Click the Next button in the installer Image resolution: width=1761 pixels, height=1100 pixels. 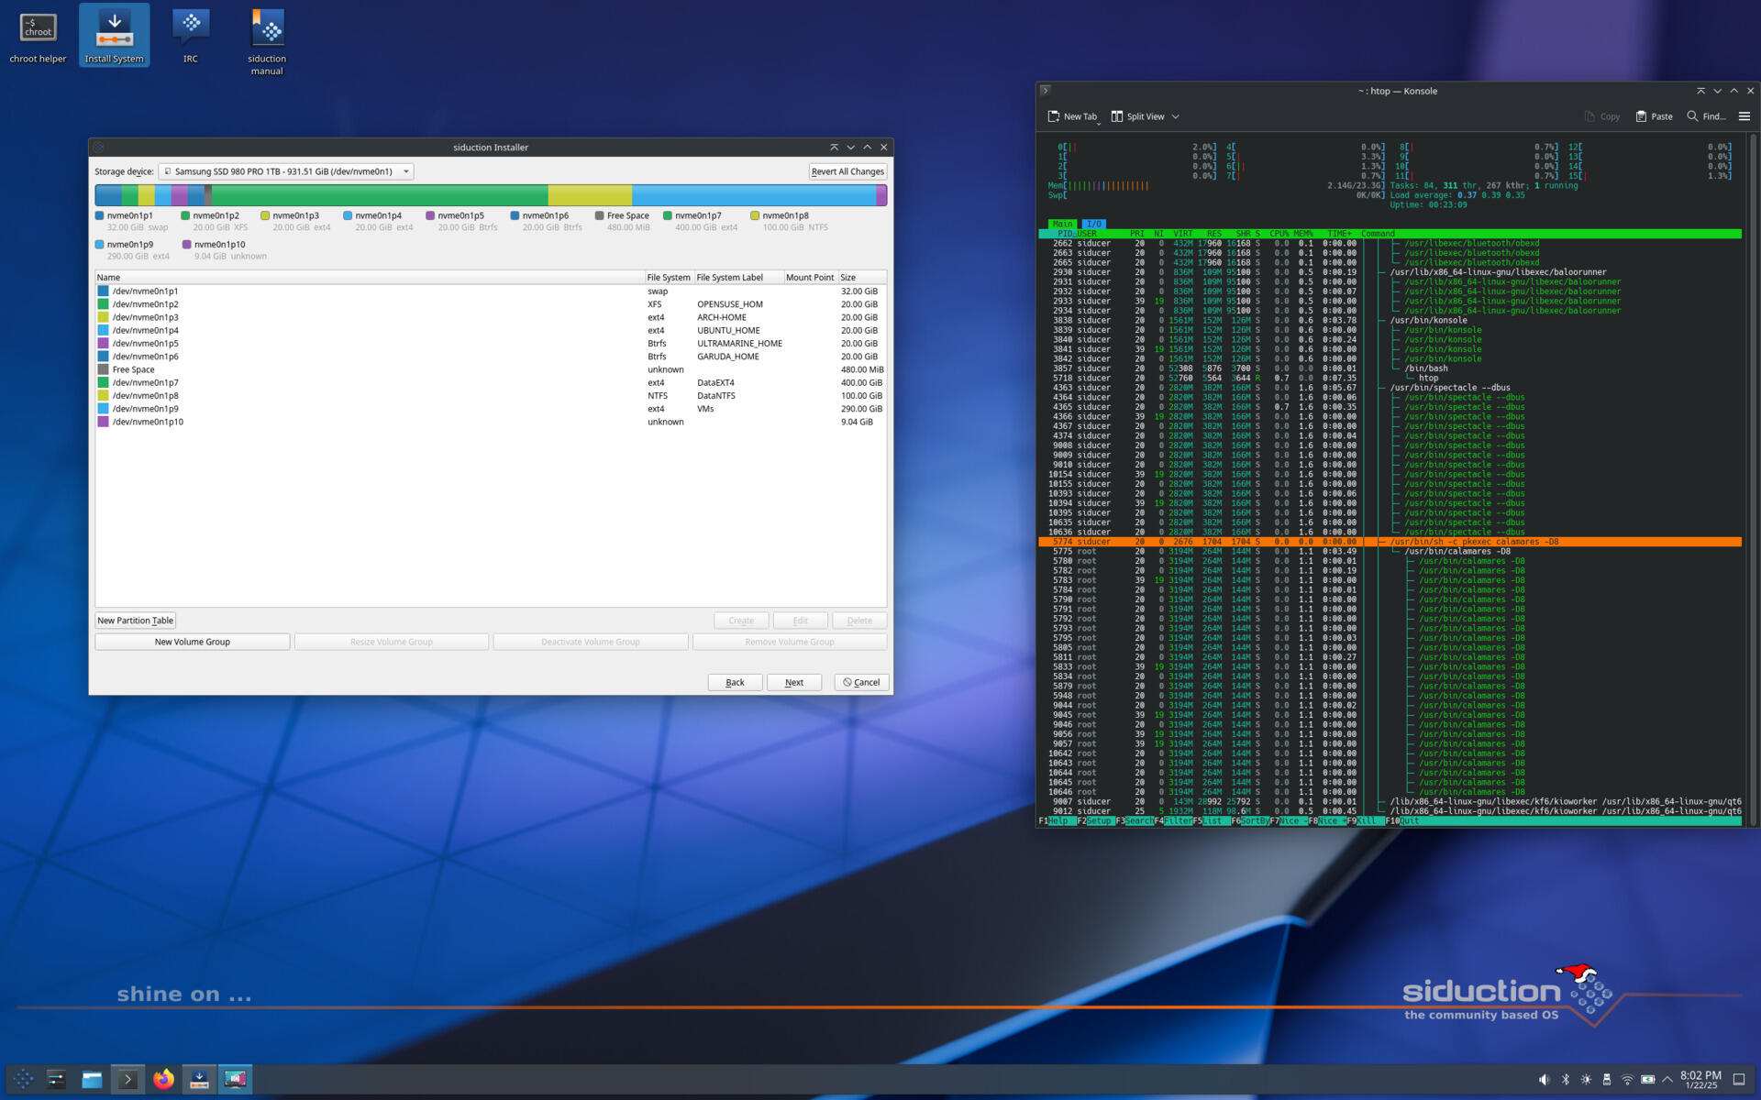click(x=794, y=682)
